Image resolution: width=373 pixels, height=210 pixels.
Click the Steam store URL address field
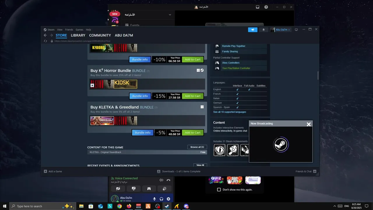coord(82,41)
